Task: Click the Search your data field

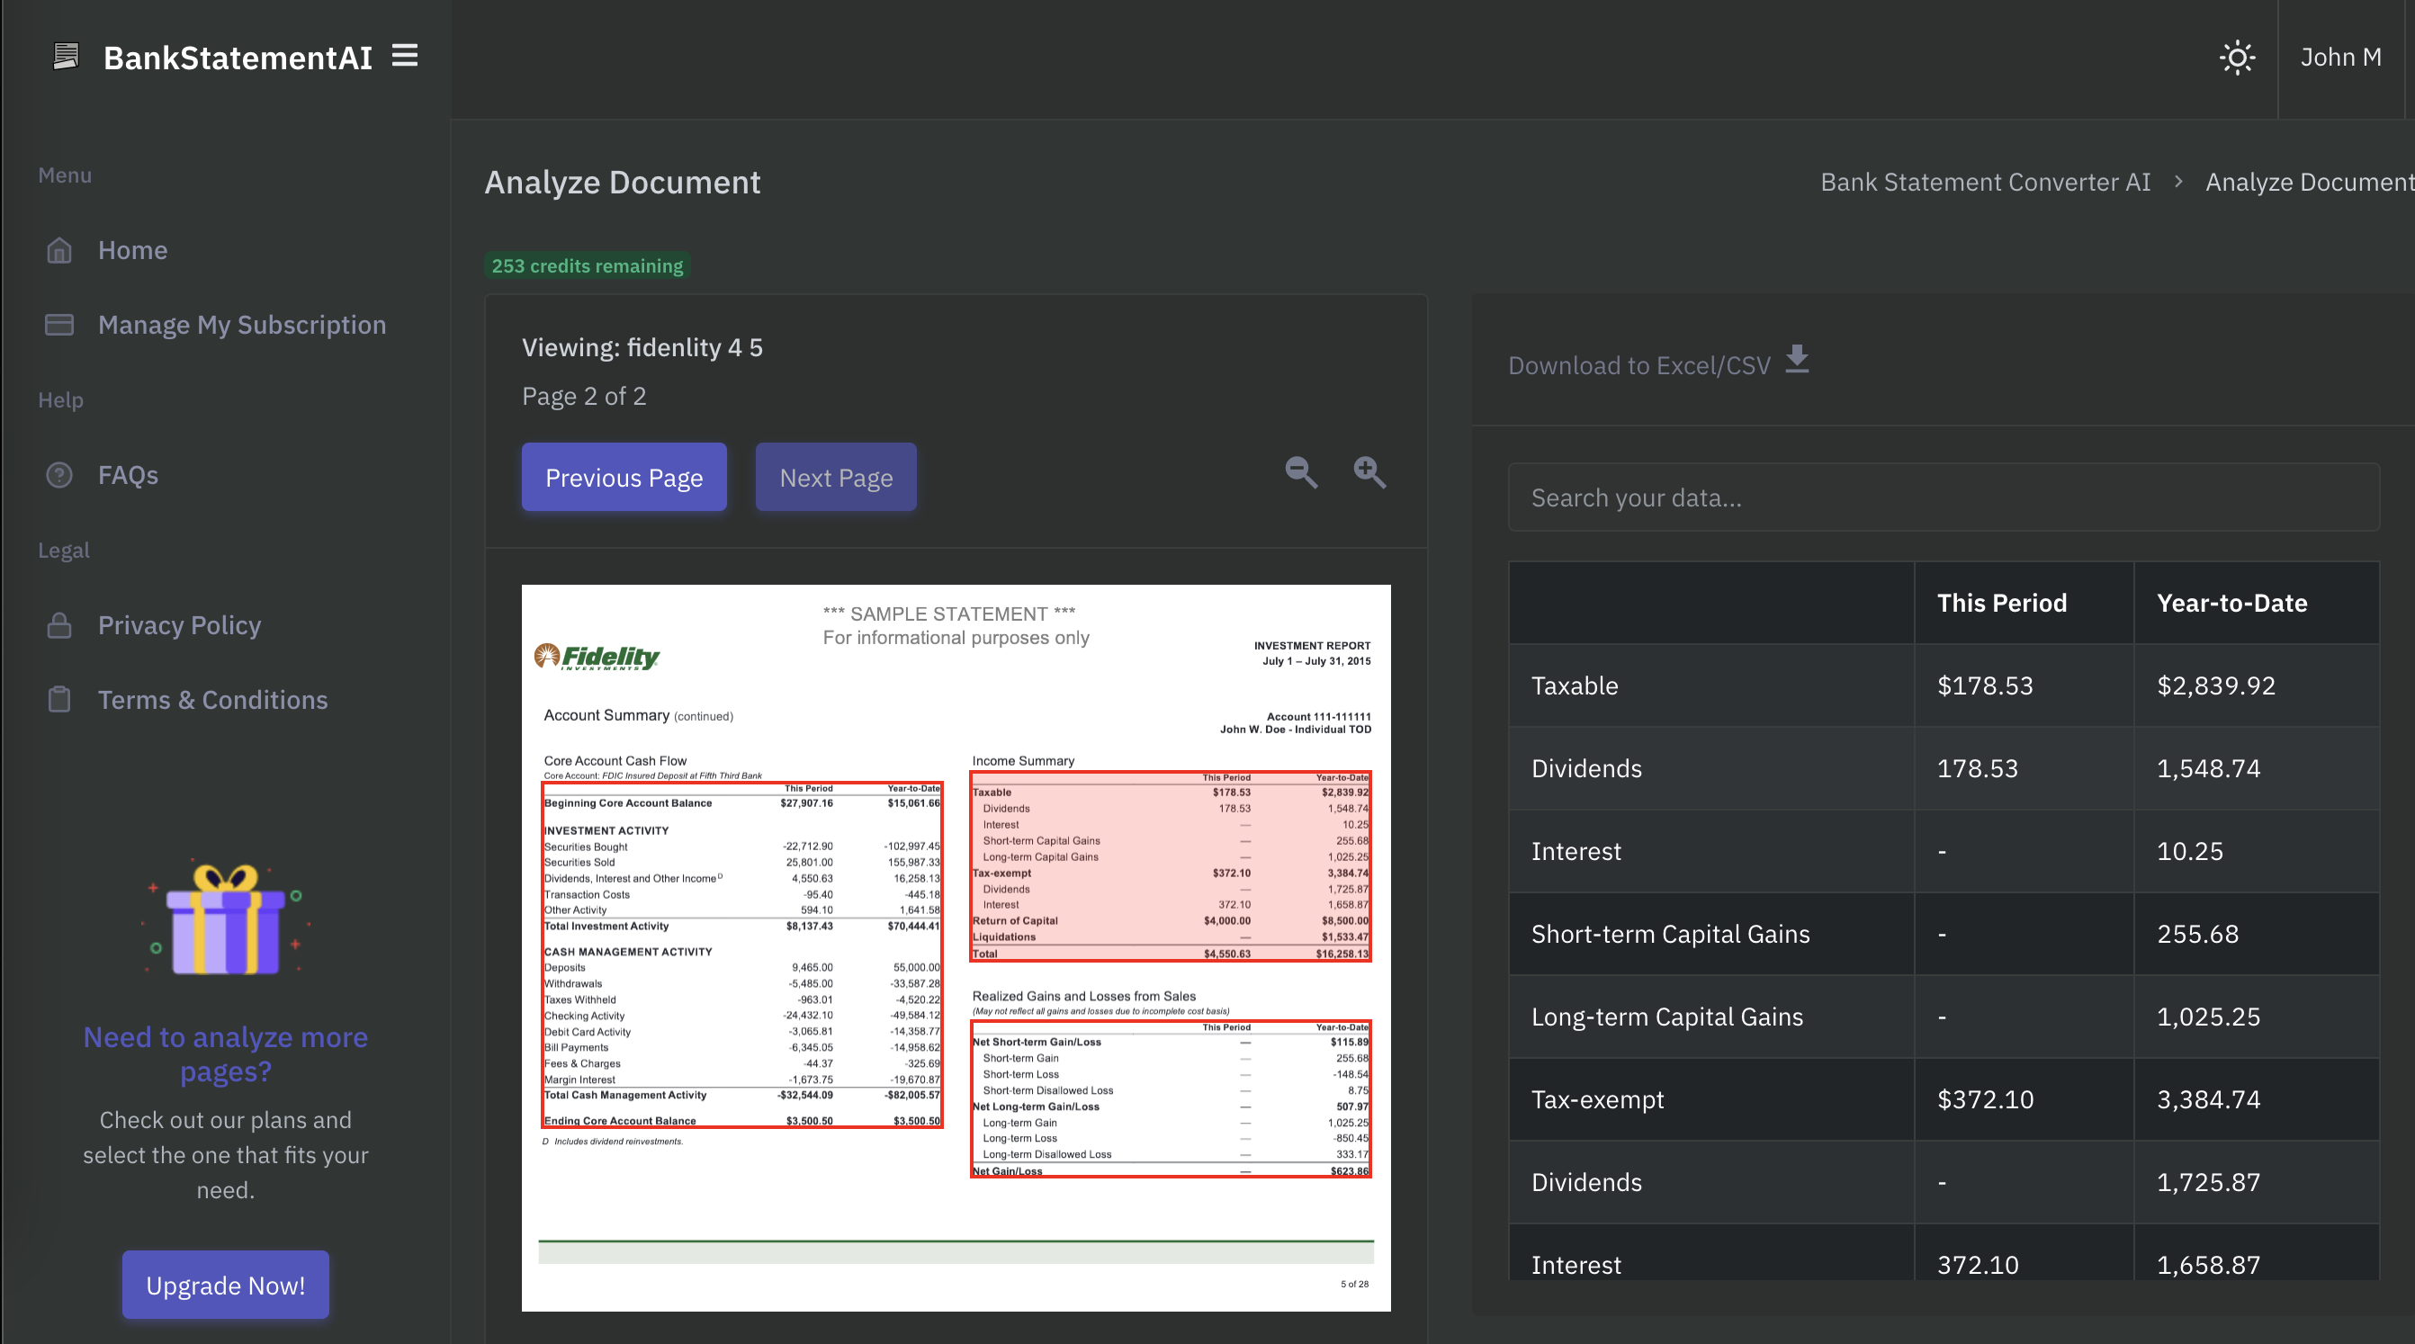Action: point(1943,497)
